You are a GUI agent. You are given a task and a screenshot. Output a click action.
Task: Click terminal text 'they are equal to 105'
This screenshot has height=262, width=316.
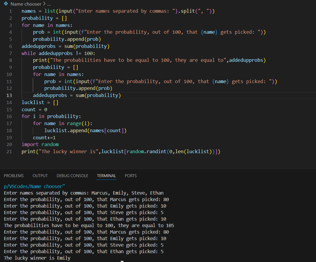coord(146,225)
